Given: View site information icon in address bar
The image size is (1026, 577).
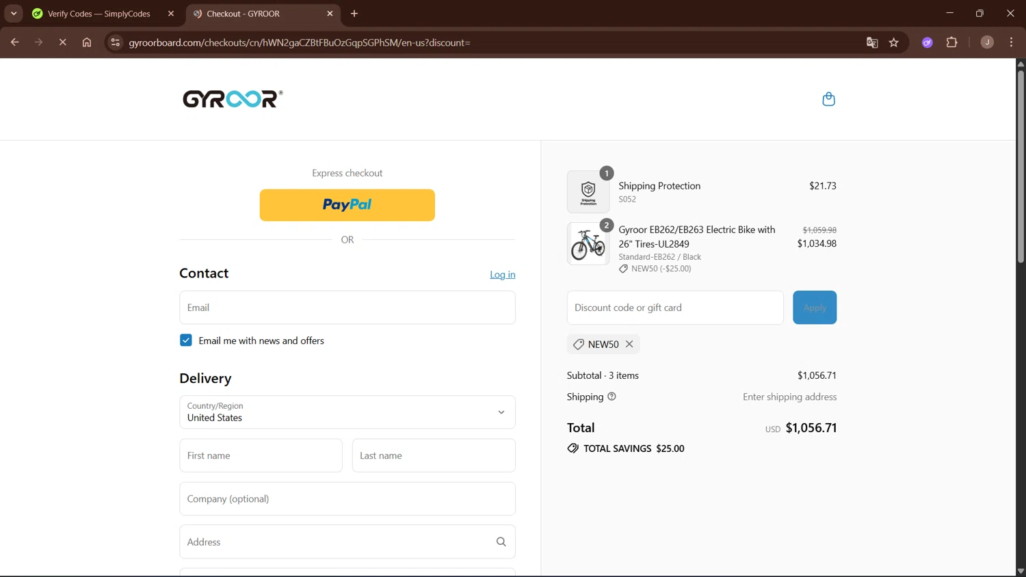Looking at the screenshot, I should click(x=116, y=42).
